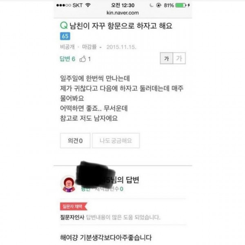Open the question title 남친이 자꾸
245x245 pixels.
(x=120, y=26)
